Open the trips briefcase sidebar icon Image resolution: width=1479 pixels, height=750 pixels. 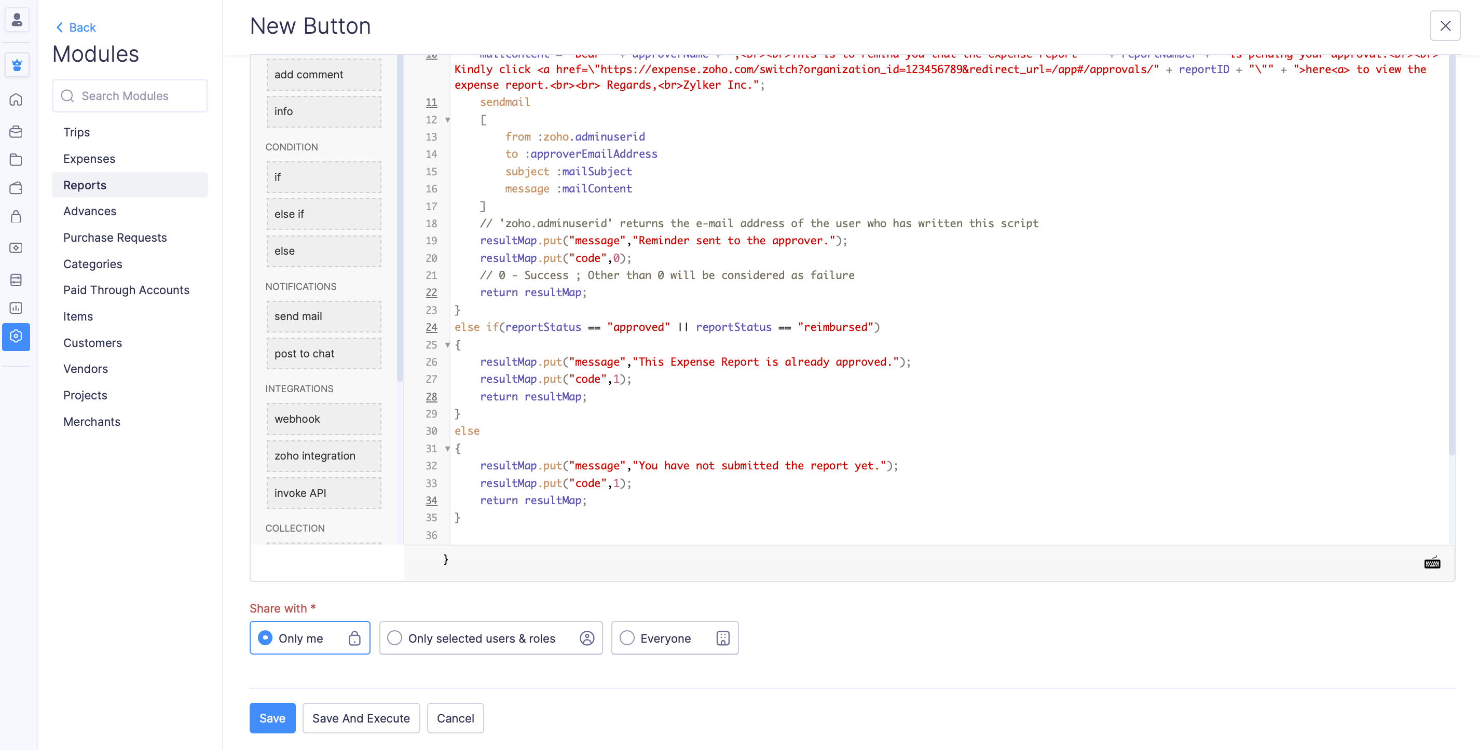tap(16, 131)
